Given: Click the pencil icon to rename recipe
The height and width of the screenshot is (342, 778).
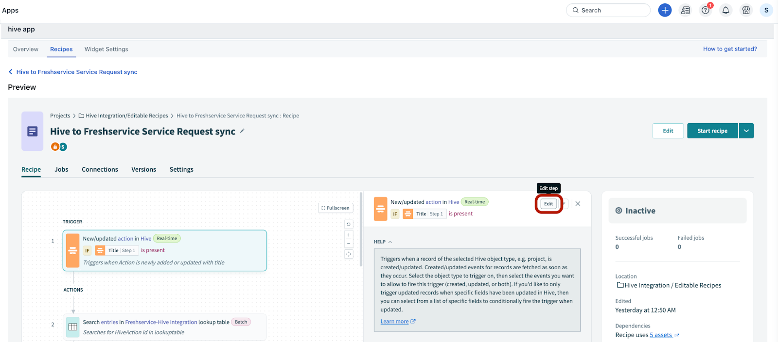Looking at the screenshot, I should point(242,131).
